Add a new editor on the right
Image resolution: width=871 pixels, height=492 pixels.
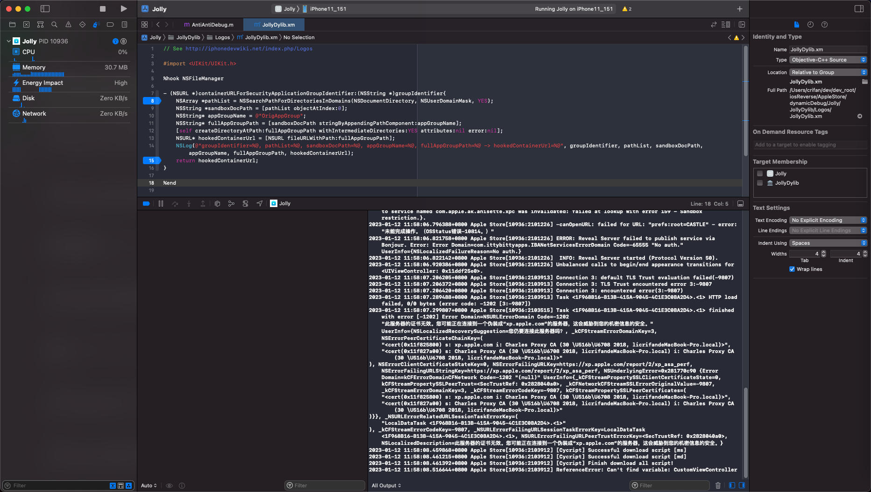pos(742,25)
